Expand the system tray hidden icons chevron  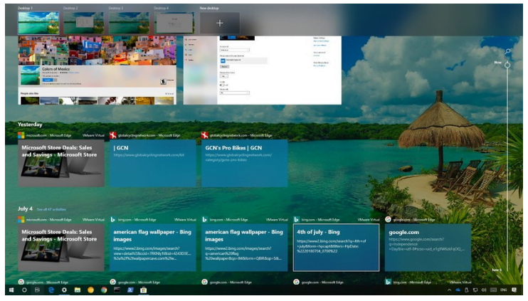(x=449, y=290)
